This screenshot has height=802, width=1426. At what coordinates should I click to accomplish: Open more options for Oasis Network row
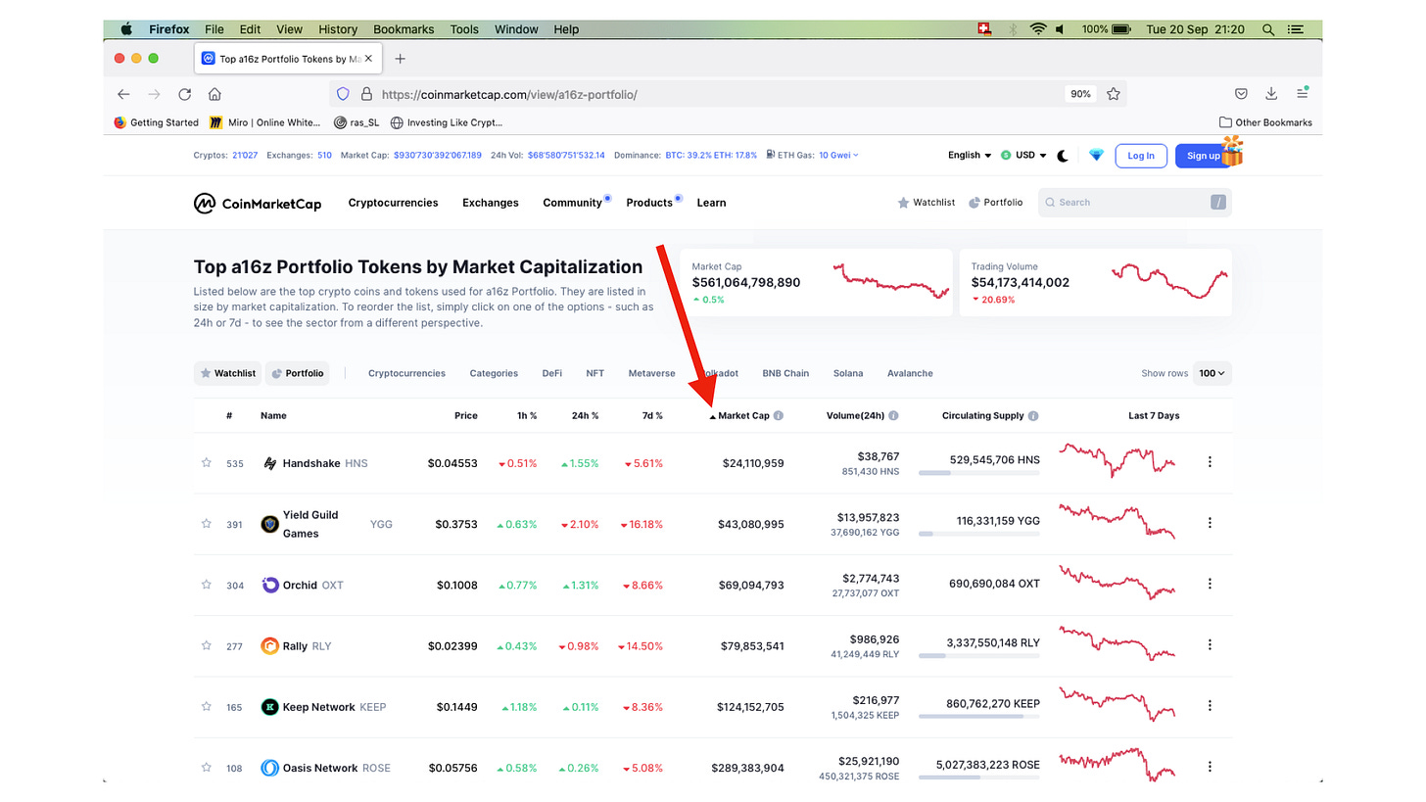(x=1210, y=767)
